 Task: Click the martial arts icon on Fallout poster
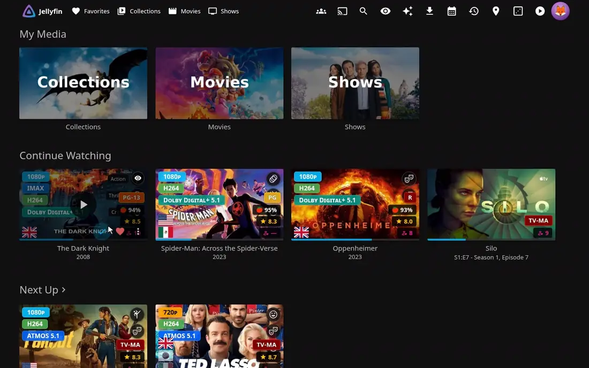tap(137, 315)
